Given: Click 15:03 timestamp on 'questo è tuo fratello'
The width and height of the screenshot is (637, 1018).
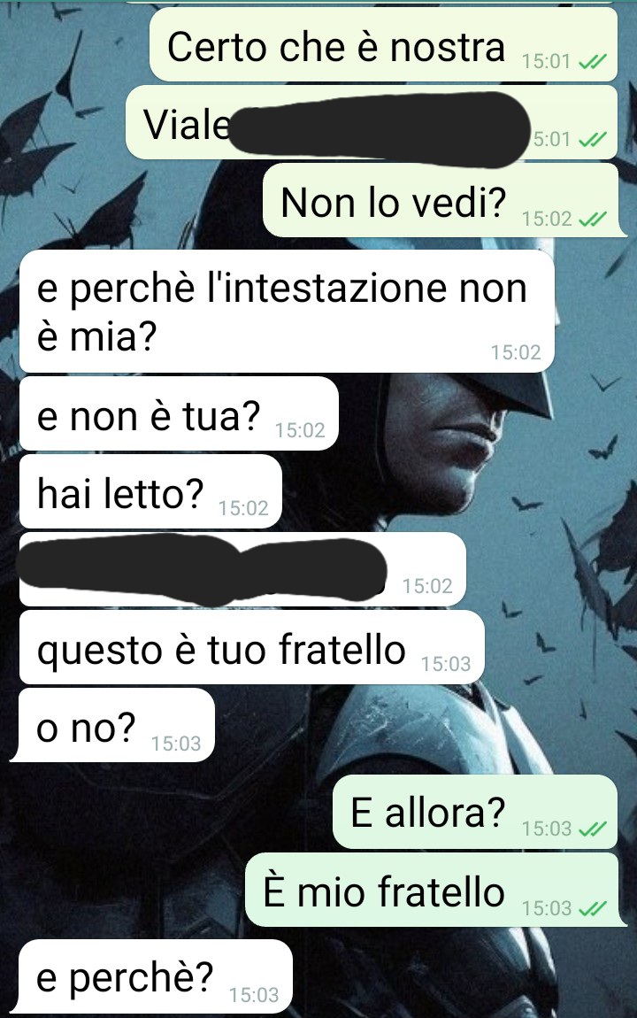Looking at the screenshot, I should pyautogui.click(x=446, y=664).
